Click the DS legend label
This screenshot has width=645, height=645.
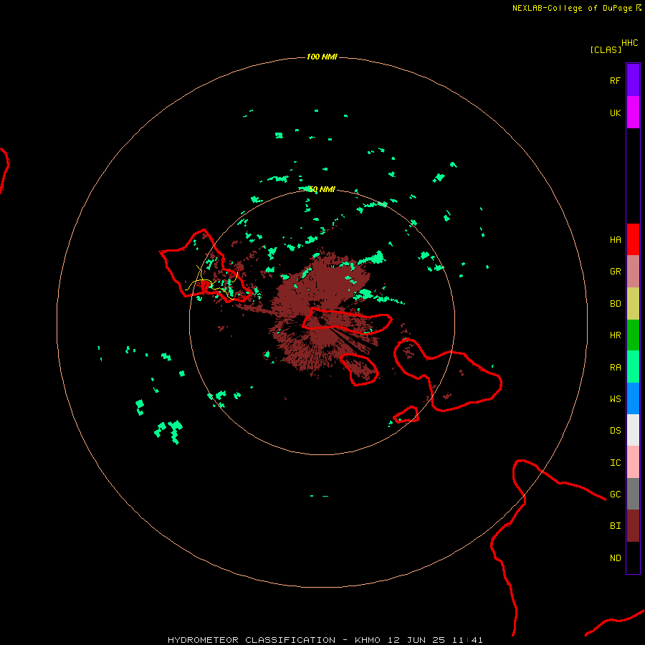click(x=616, y=431)
